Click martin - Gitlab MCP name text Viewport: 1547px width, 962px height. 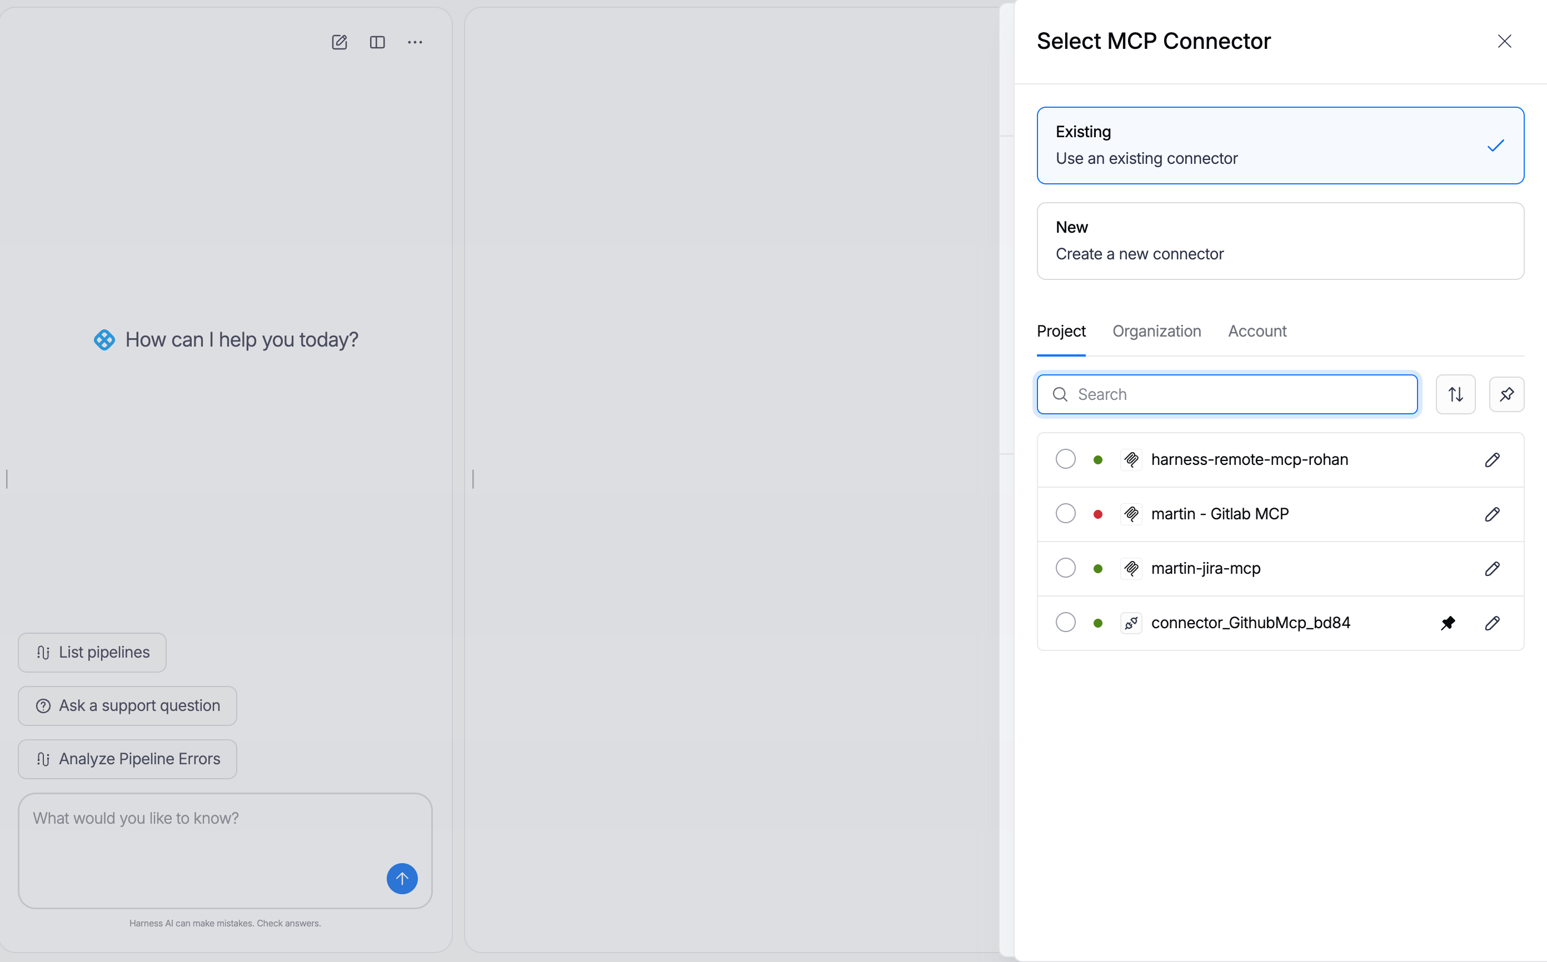(1220, 514)
